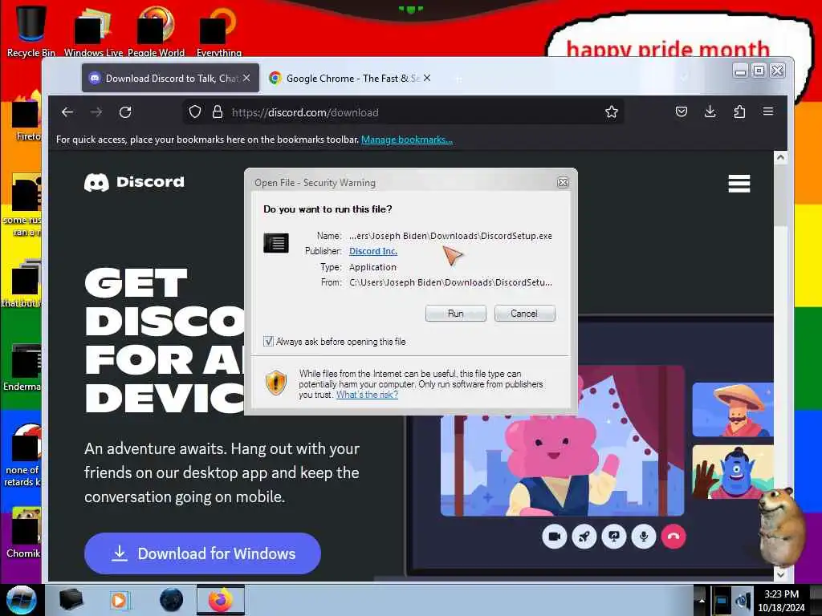The image size is (822, 616).
Task: Close the Download Discord tab
Action: [246, 78]
